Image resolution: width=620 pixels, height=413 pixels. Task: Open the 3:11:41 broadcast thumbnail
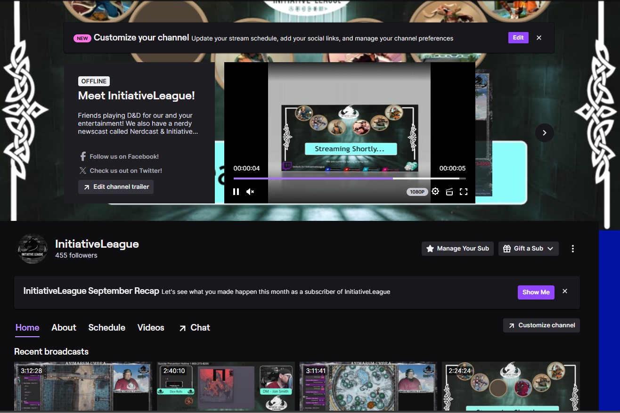368,386
